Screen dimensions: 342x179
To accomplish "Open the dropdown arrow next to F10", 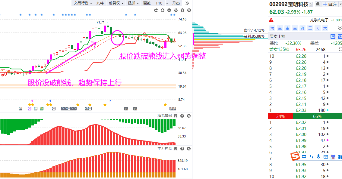I will point(167,3).
